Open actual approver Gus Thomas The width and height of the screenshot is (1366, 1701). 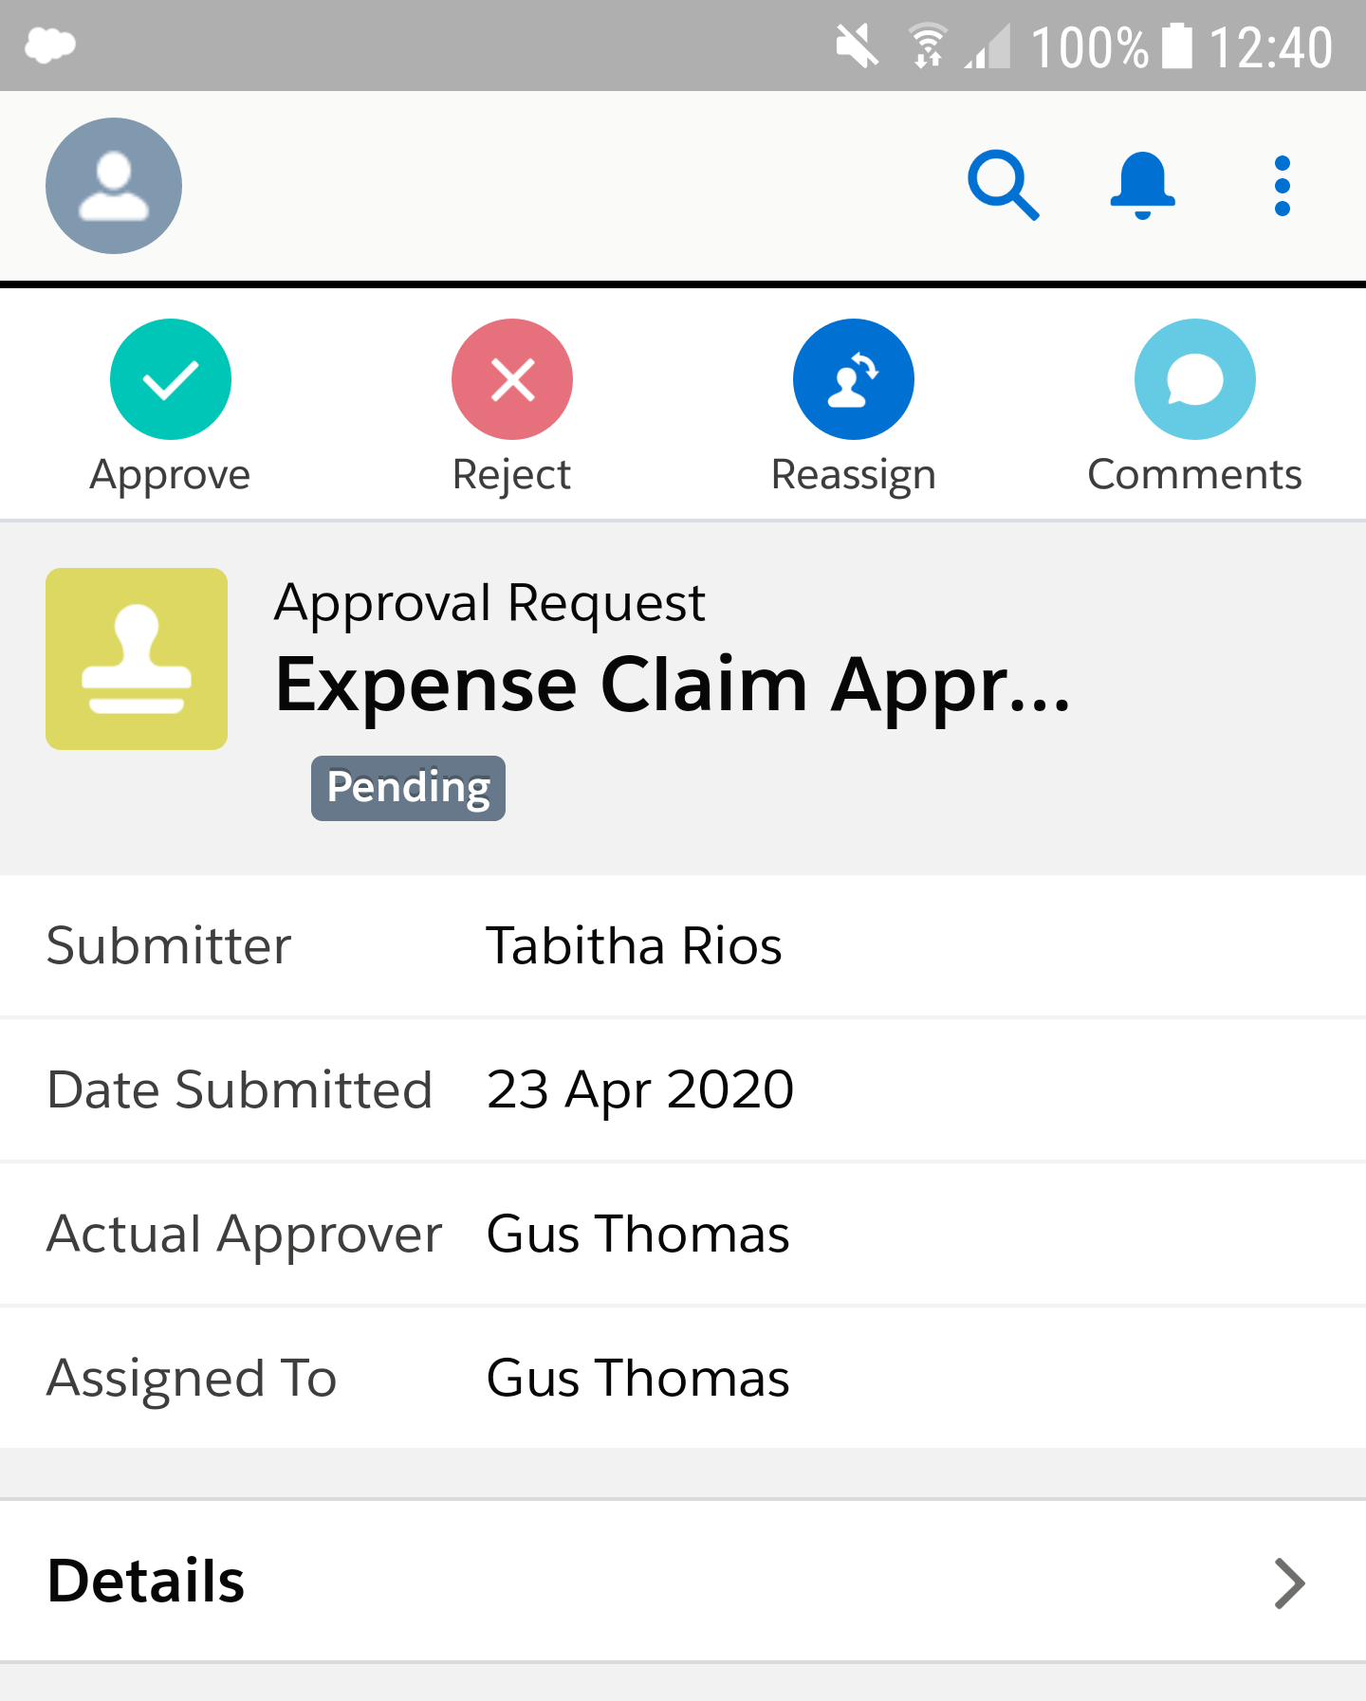[x=637, y=1233]
